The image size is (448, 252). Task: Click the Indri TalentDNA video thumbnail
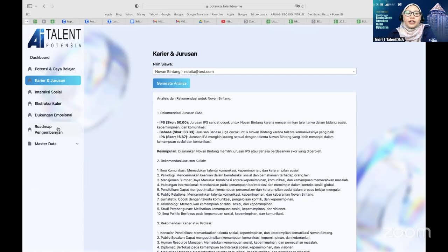point(410,21)
